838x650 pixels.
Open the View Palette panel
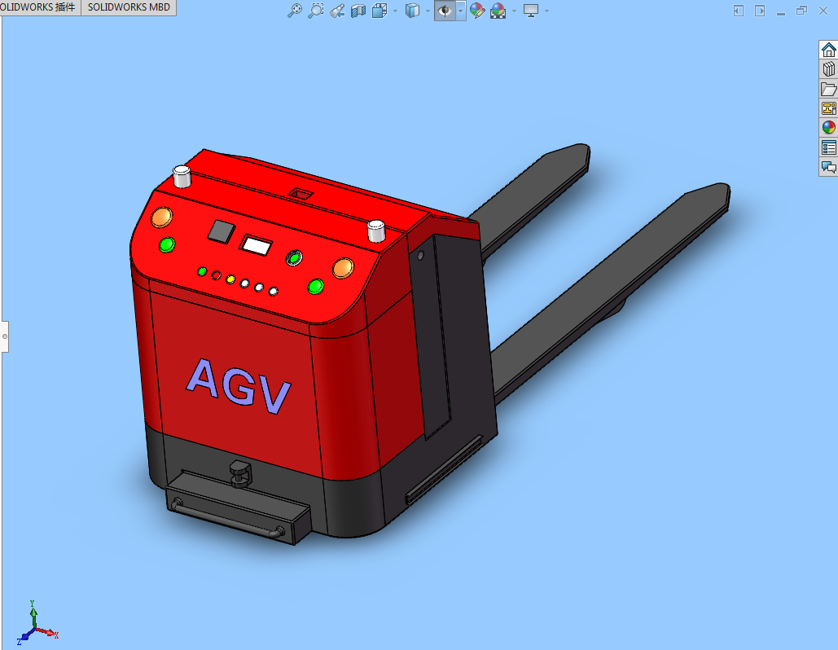[828, 108]
